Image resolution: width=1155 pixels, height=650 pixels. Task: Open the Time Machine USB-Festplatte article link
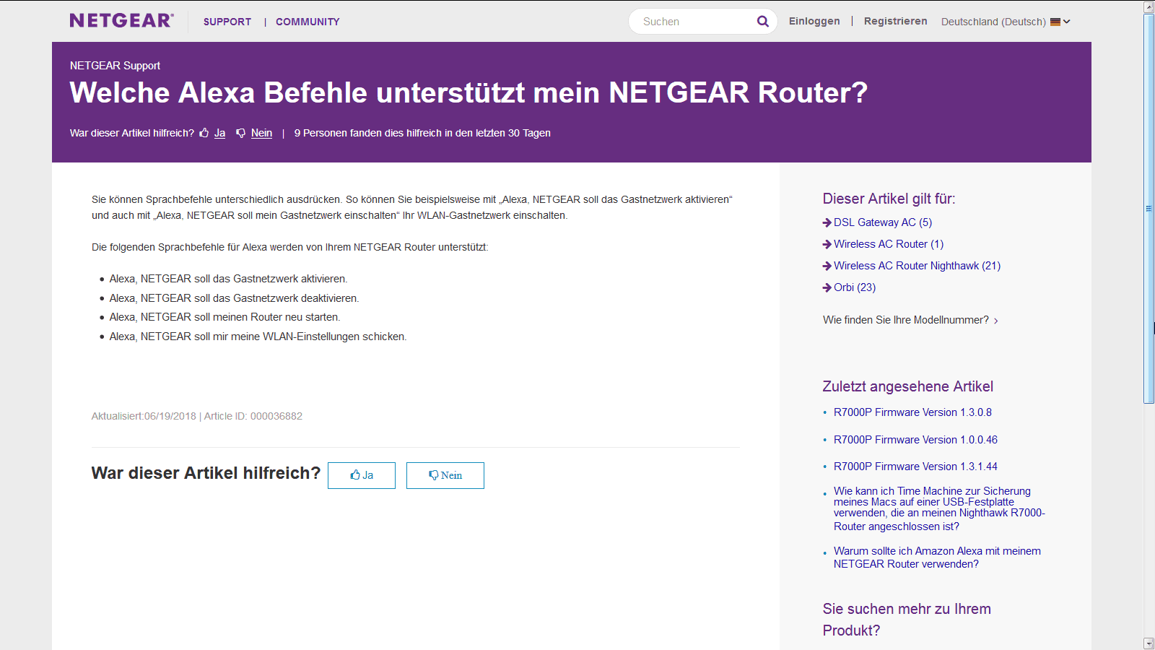[x=939, y=508]
